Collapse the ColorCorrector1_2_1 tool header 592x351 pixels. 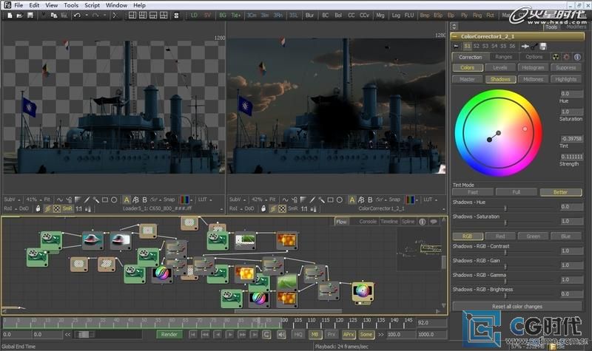coord(455,36)
